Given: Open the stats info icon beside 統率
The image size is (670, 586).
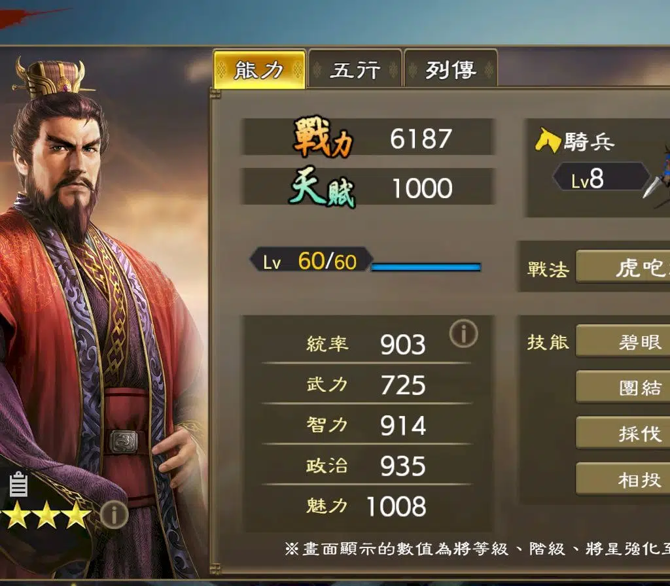Looking at the screenshot, I should (464, 333).
